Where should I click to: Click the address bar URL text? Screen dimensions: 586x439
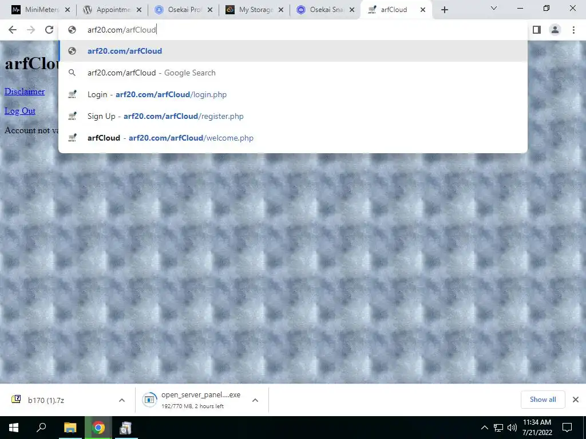point(121,30)
